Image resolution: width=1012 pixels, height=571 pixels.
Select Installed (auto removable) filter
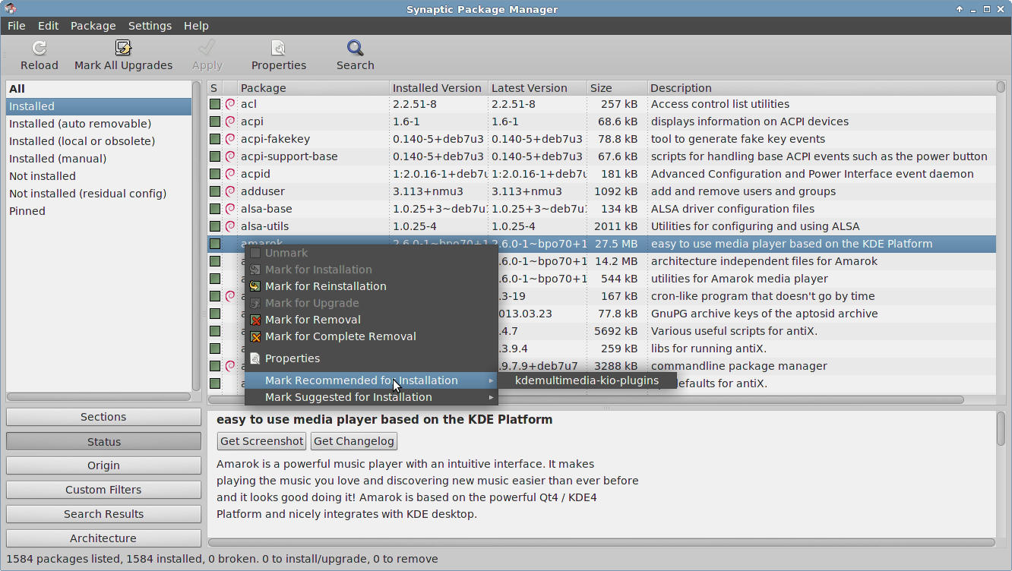(x=99, y=124)
